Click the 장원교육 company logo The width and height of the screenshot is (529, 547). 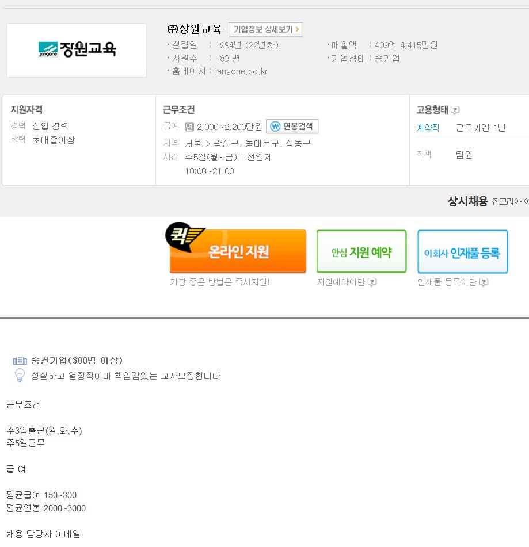pos(77,50)
